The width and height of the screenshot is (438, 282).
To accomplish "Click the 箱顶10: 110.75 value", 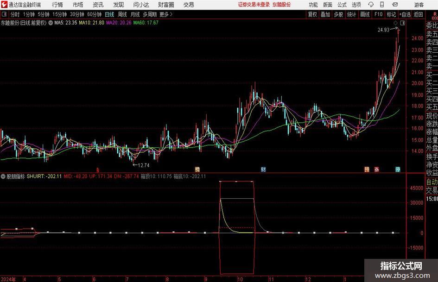I will point(156,176).
